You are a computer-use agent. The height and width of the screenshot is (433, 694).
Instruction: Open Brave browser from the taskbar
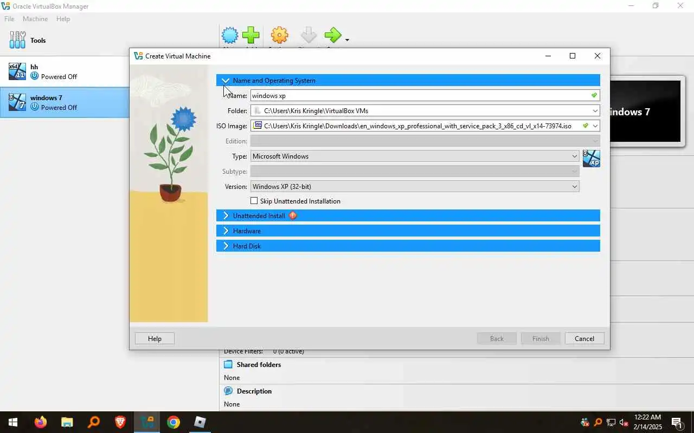(120, 422)
